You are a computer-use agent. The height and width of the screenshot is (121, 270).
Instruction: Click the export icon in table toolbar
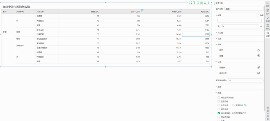(205, 3)
